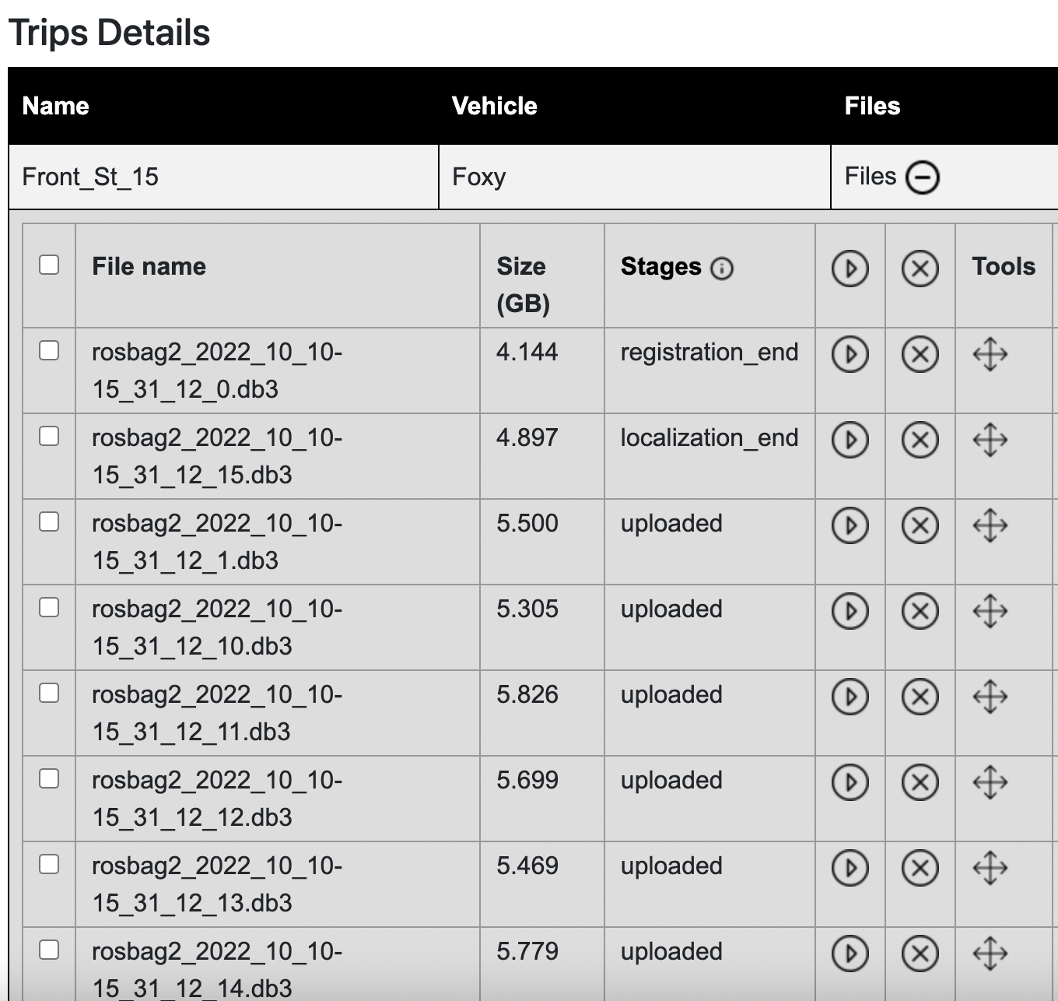Check the box for rosbag2 15_31_12_11.db3
The image size is (1058, 1001).
[49, 693]
